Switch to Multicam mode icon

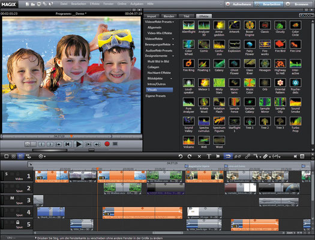click(x=28, y=156)
